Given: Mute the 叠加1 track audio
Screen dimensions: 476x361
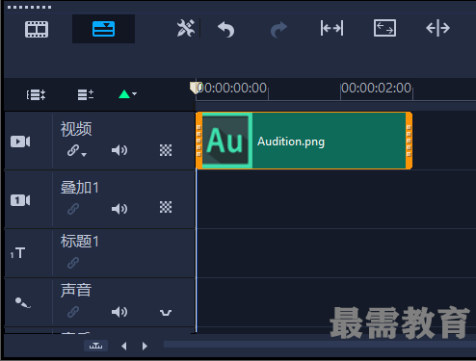Looking at the screenshot, I should coord(119,209).
